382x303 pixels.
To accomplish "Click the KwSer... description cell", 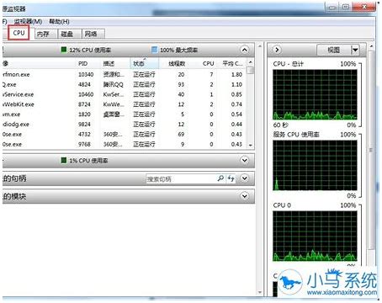I will pos(113,94).
